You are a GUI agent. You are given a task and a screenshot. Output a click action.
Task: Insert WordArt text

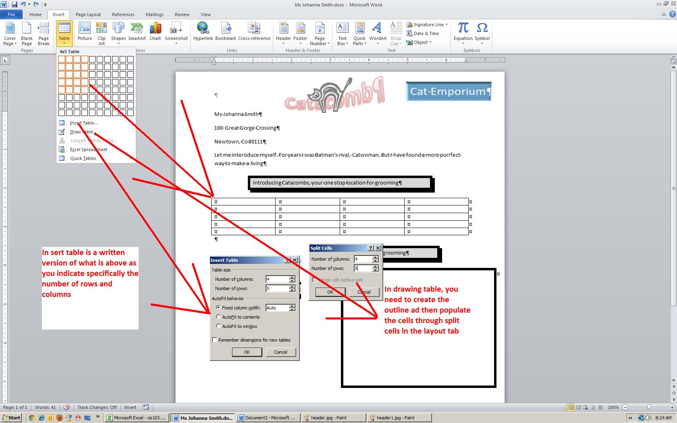point(378,34)
